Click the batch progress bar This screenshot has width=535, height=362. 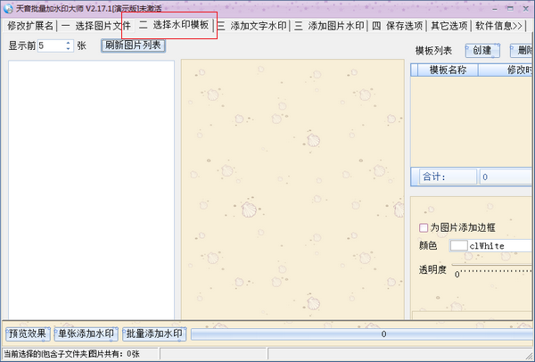[362, 334]
